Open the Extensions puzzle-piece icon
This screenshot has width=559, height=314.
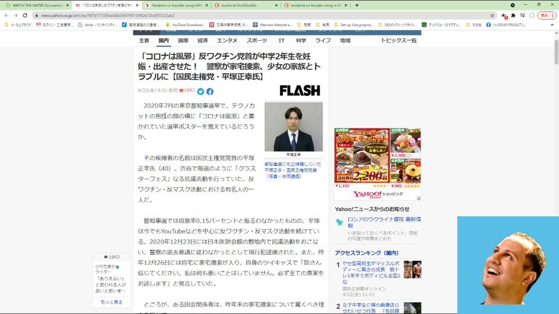point(514,15)
